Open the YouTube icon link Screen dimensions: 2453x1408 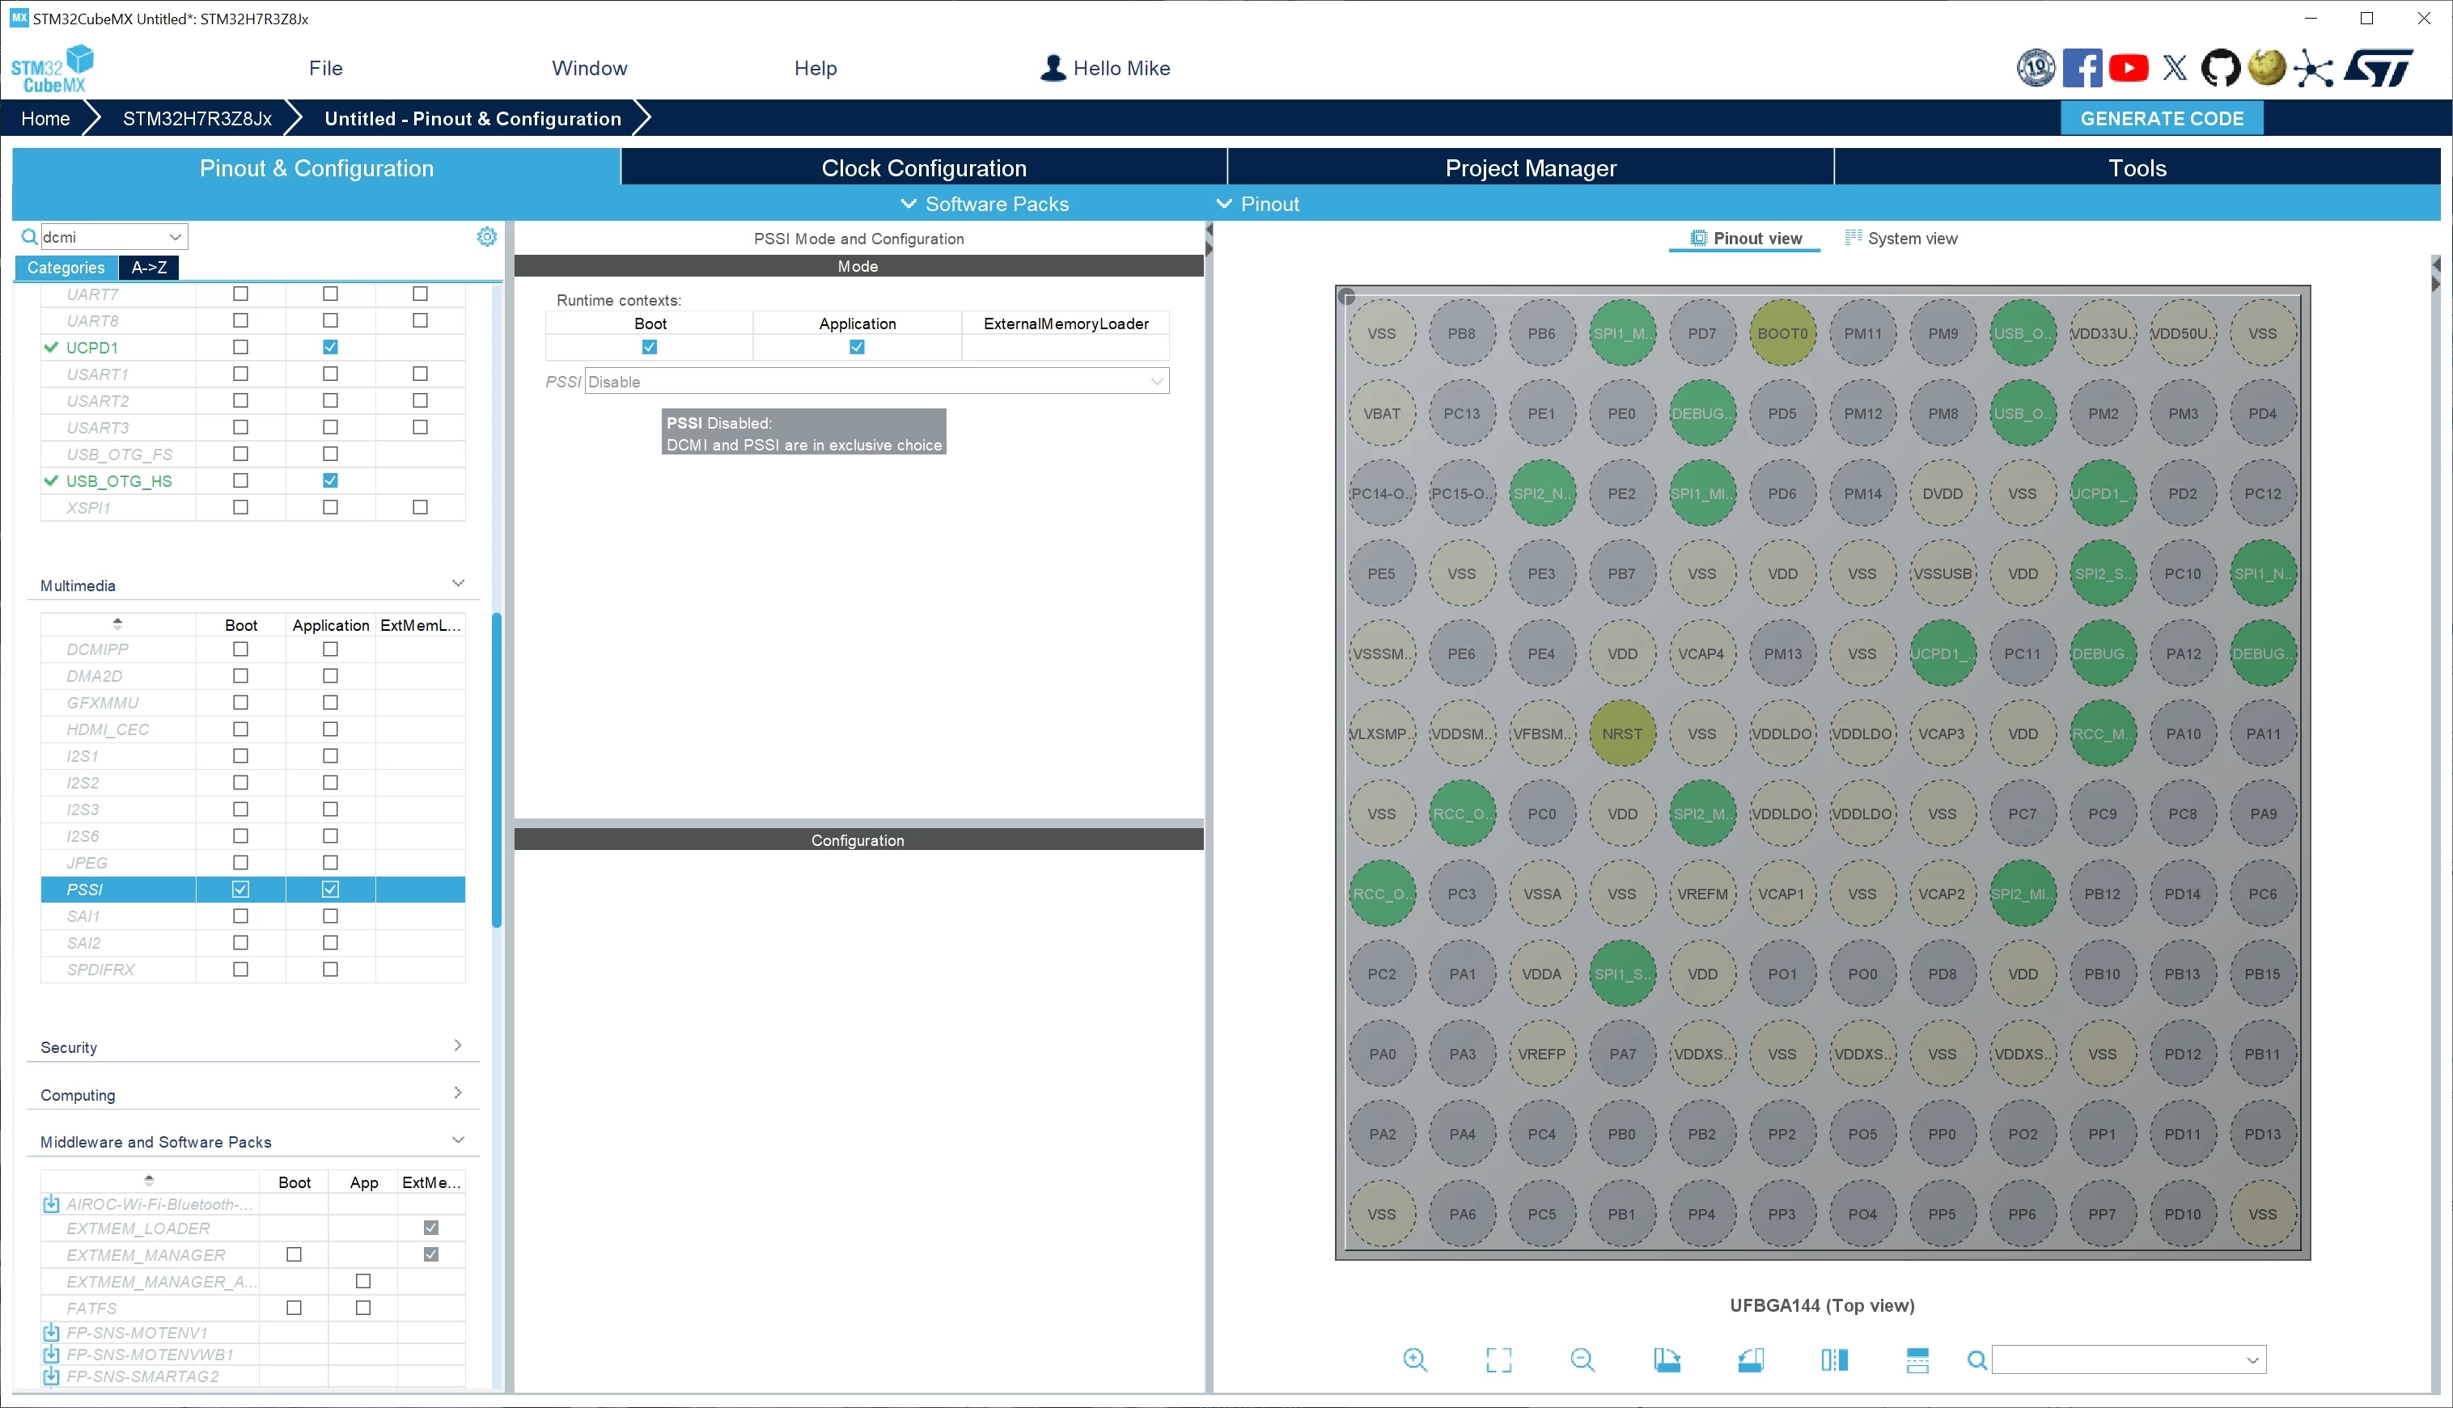(x=2128, y=68)
